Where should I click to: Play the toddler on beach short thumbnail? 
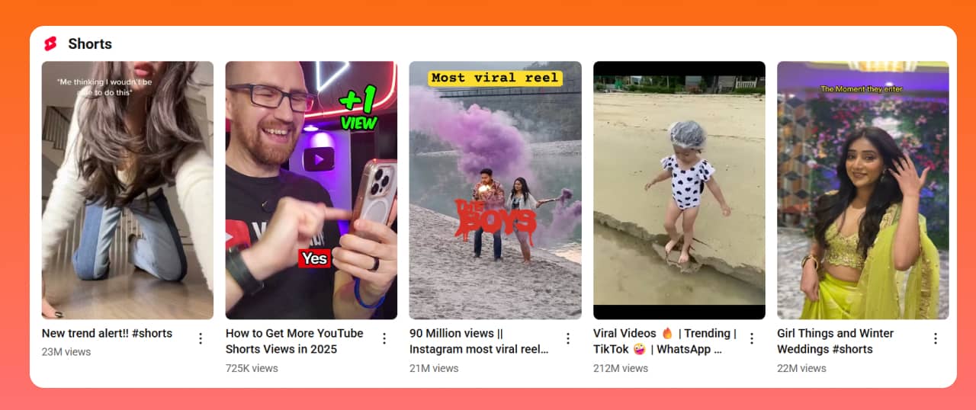coord(679,190)
